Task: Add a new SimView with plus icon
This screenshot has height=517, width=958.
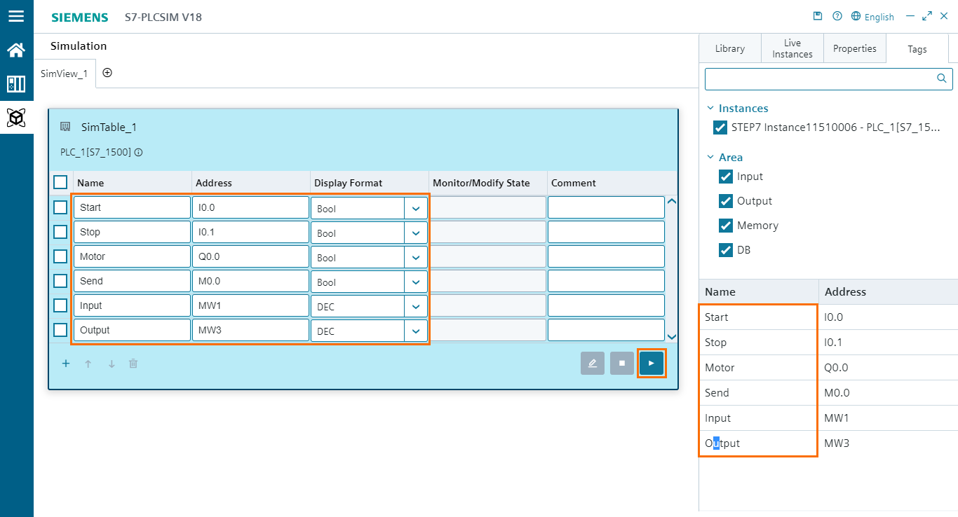Action: tap(107, 73)
